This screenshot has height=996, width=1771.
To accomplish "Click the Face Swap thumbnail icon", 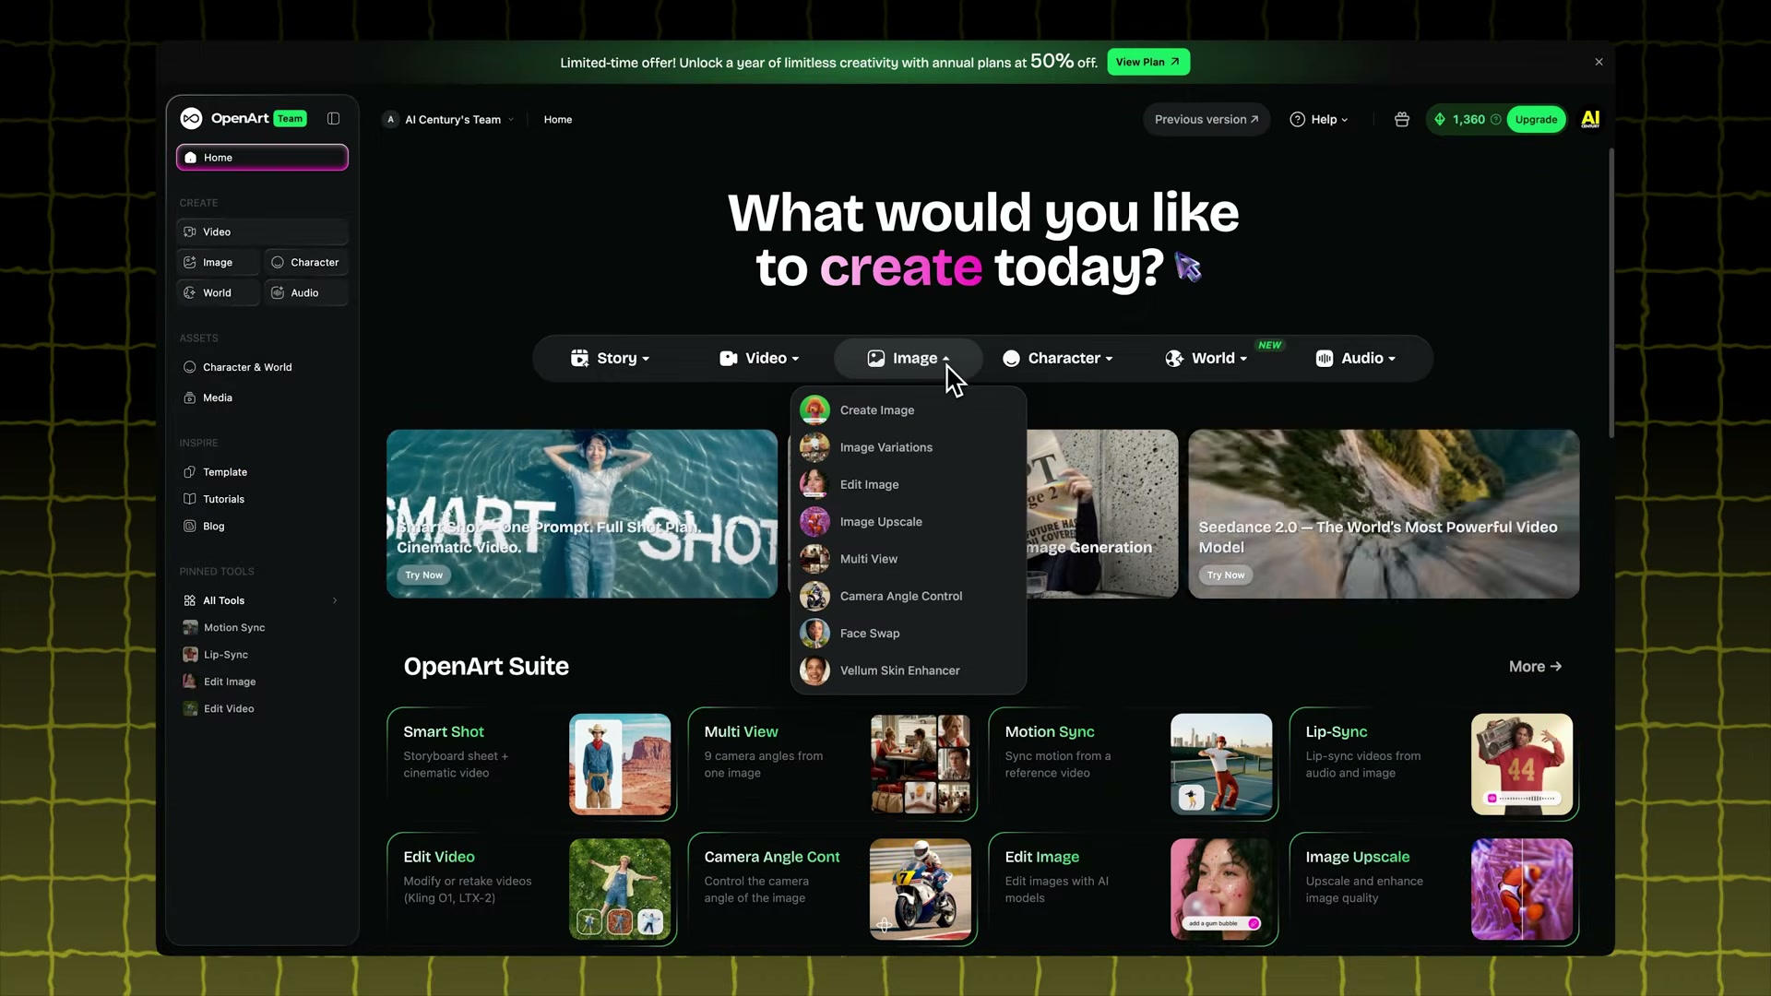I will click(814, 634).
